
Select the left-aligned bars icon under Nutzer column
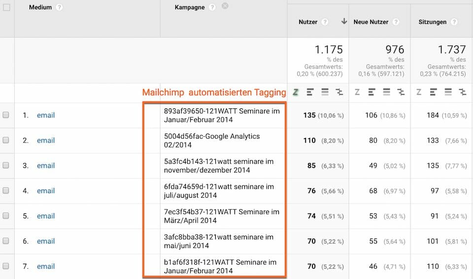(310, 92)
